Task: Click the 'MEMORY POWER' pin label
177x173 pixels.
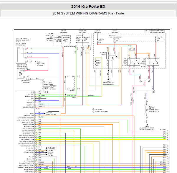Action: click(28, 107)
